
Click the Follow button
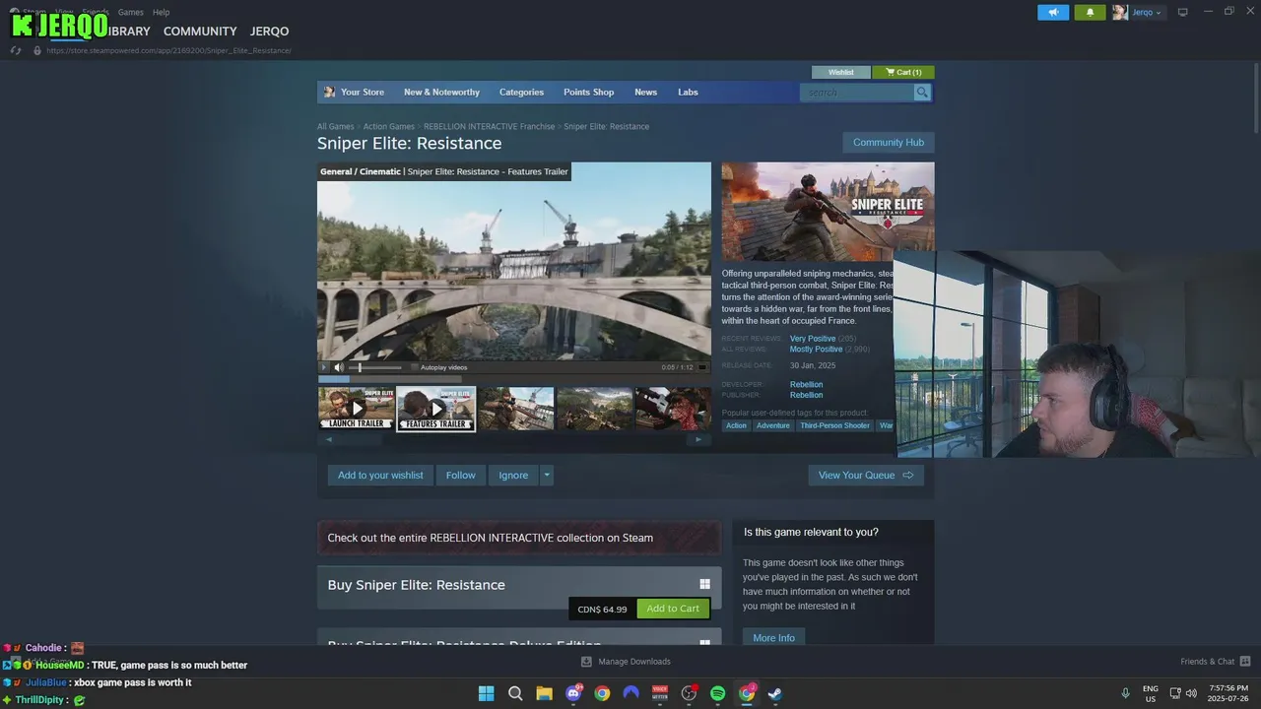(460, 476)
